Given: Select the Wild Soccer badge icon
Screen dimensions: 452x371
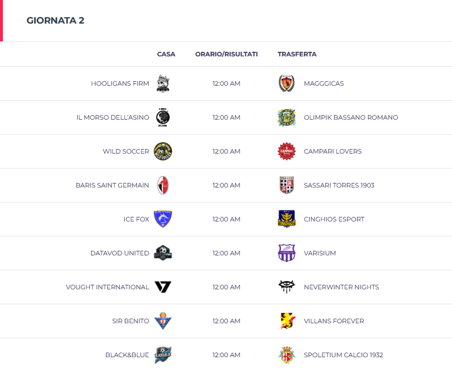Looking at the screenshot, I should tap(163, 151).
